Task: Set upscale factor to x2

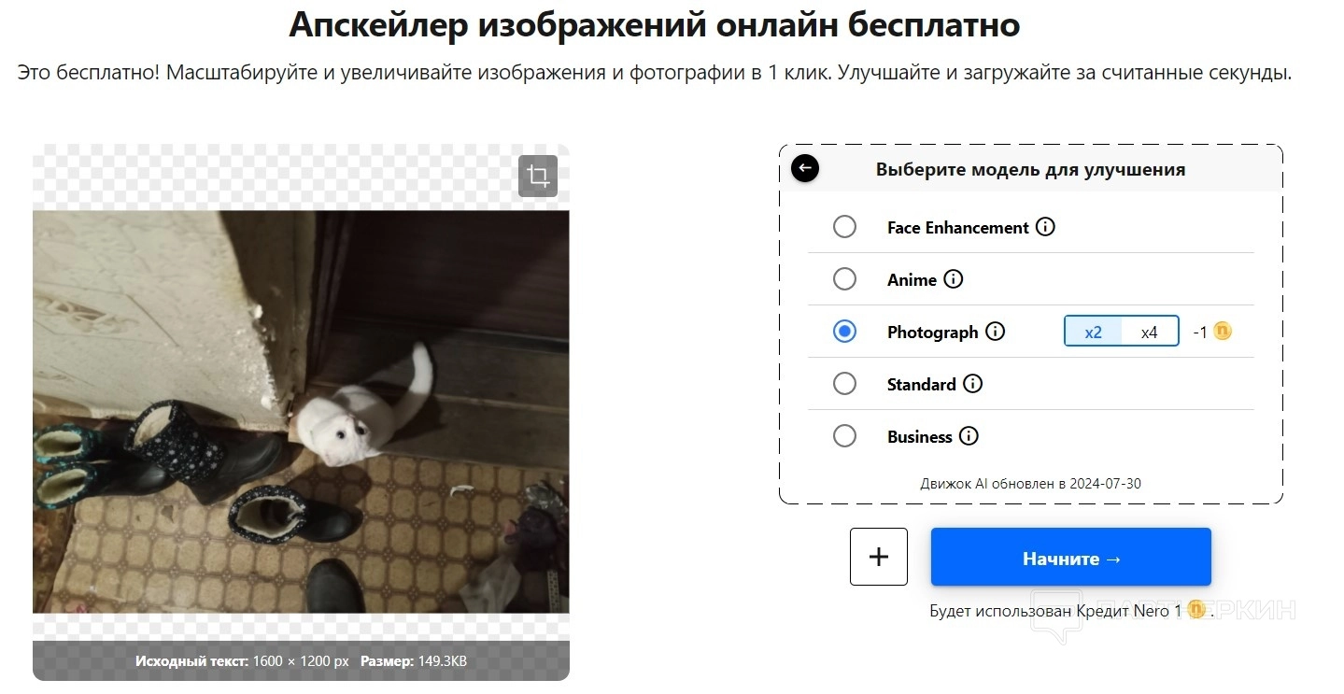Action: coord(1094,332)
